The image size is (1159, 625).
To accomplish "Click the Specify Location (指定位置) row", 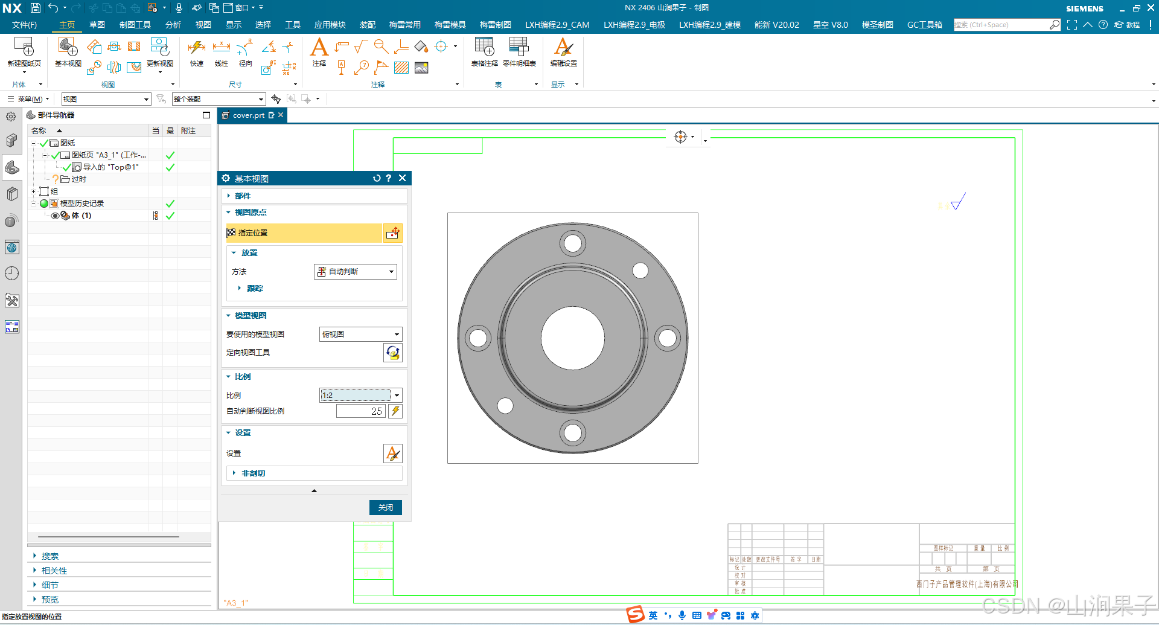I will pyautogui.click(x=305, y=233).
